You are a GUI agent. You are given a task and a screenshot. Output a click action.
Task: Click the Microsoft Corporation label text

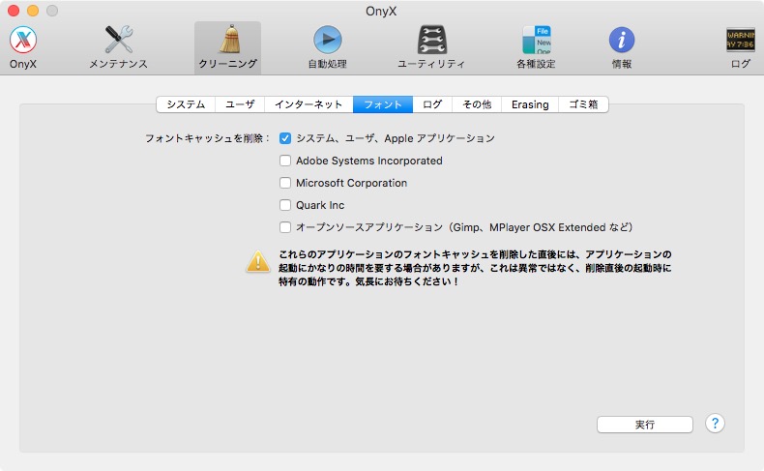(351, 183)
